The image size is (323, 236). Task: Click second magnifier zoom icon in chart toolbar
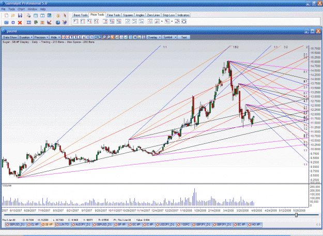[x=108, y=37]
